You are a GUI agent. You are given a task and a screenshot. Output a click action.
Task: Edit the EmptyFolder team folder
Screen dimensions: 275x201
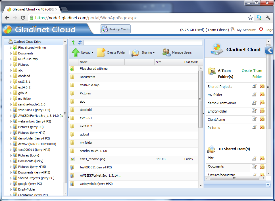tap(254, 111)
